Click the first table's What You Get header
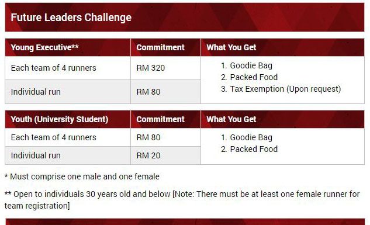The height and width of the screenshot is (225, 370). pyautogui.click(x=282, y=47)
